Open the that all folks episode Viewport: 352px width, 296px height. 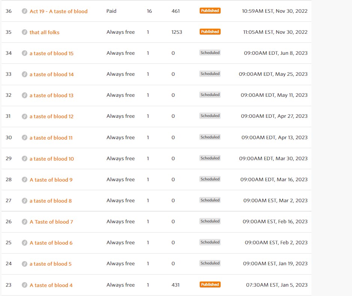point(44,32)
